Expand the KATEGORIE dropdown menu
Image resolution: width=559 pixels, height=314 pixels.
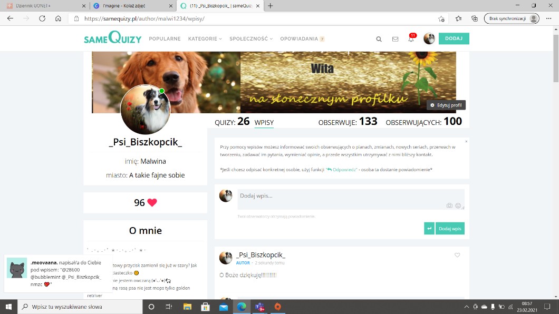205,39
